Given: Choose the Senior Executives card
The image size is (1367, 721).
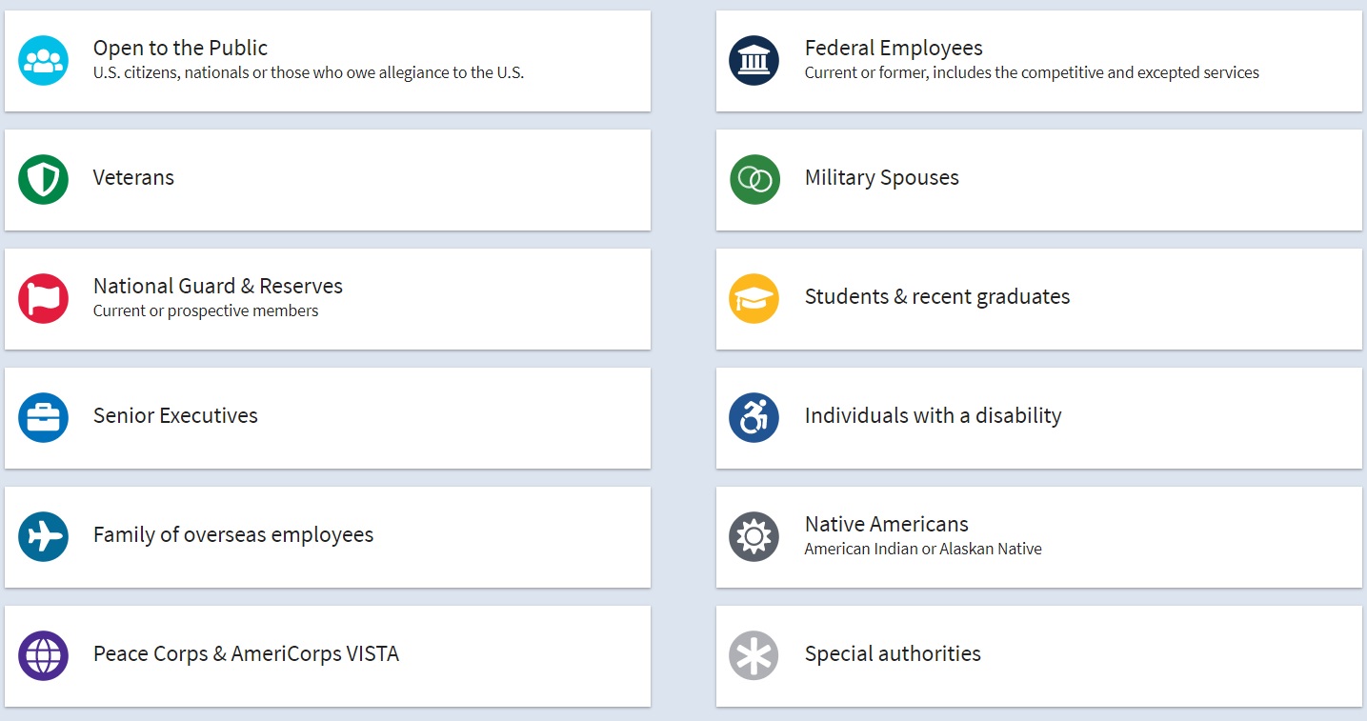Looking at the screenshot, I should [x=176, y=416].
